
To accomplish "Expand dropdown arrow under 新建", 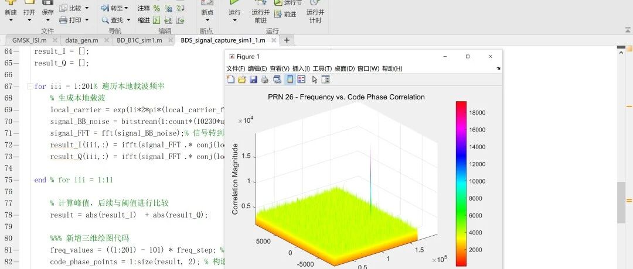I will coord(11,20).
